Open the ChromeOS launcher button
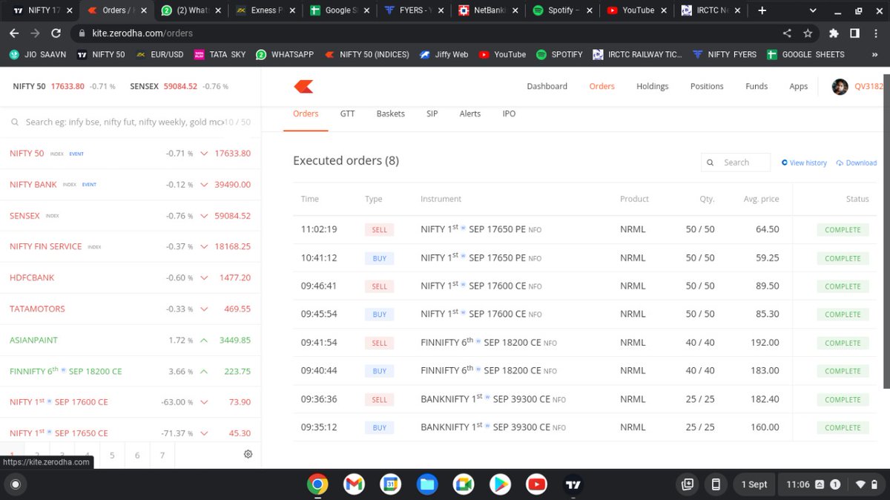 [x=15, y=484]
